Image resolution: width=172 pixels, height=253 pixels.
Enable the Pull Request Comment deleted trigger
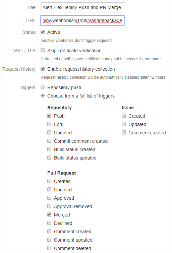[49, 248]
